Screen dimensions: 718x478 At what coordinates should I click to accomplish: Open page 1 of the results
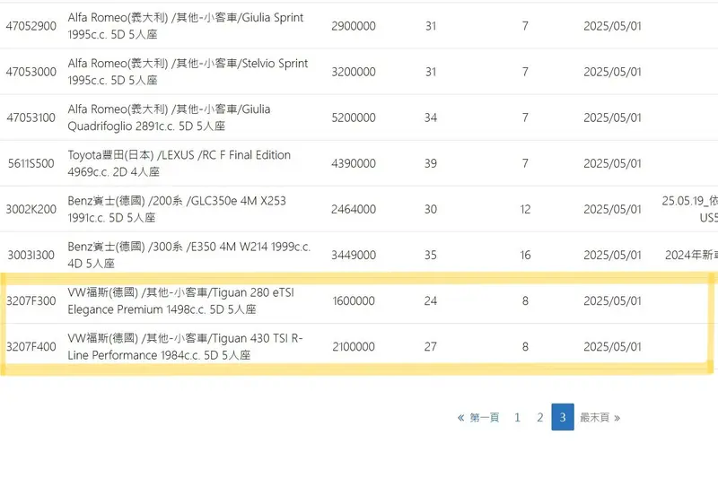click(x=517, y=417)
